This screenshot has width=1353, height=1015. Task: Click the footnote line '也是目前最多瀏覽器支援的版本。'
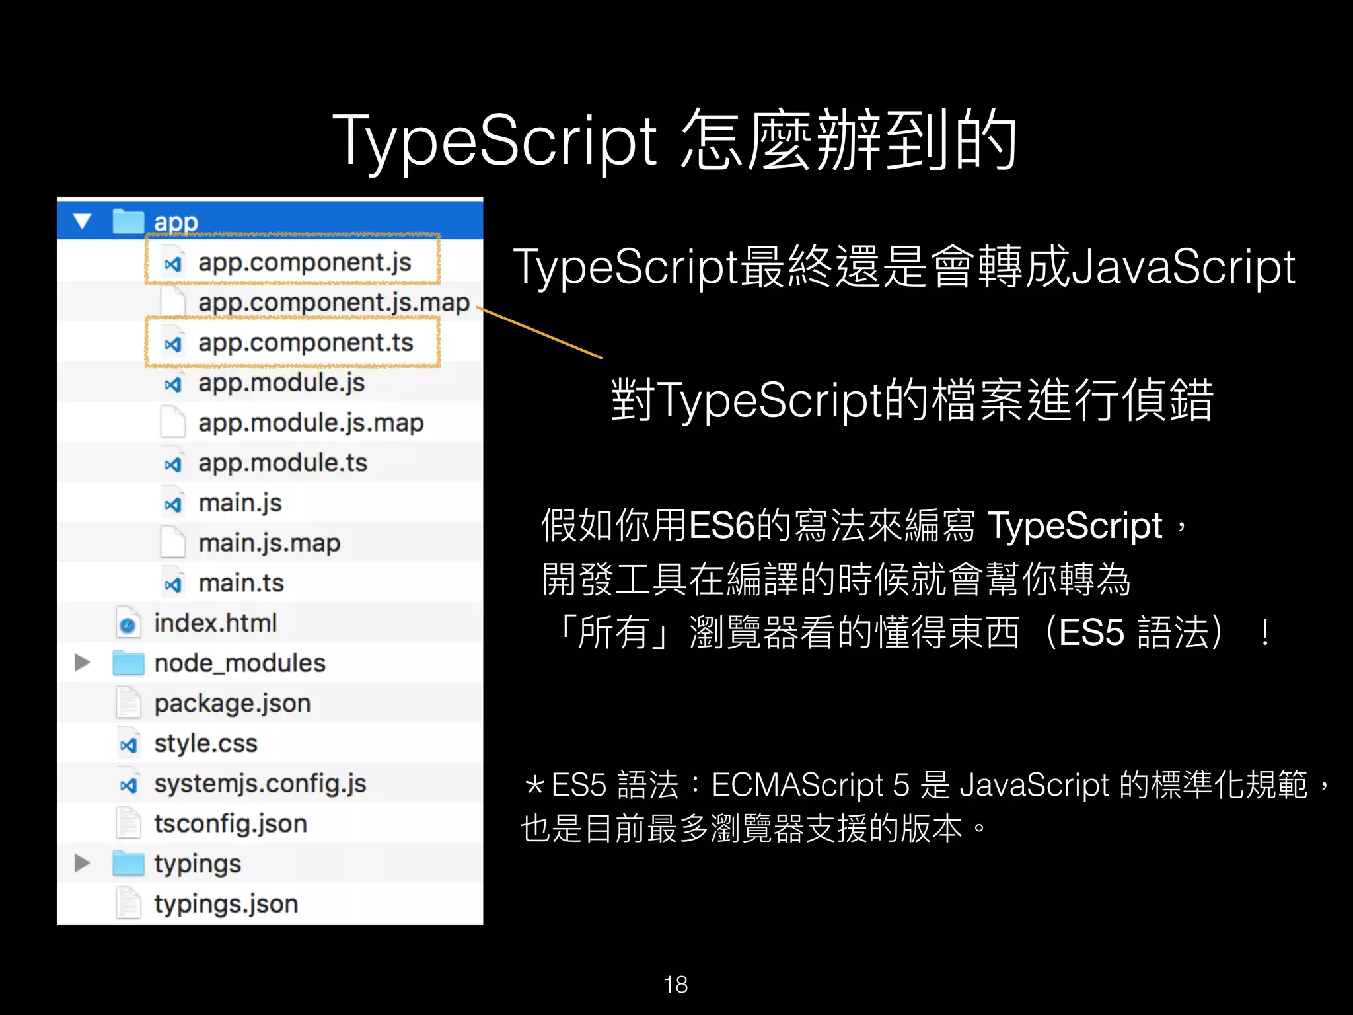[753, 829]
